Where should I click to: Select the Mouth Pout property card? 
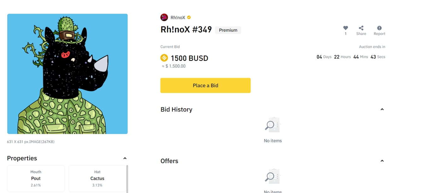(36, 179)
